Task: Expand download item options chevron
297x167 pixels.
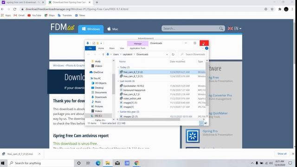Action: click(x=39, y=154)
